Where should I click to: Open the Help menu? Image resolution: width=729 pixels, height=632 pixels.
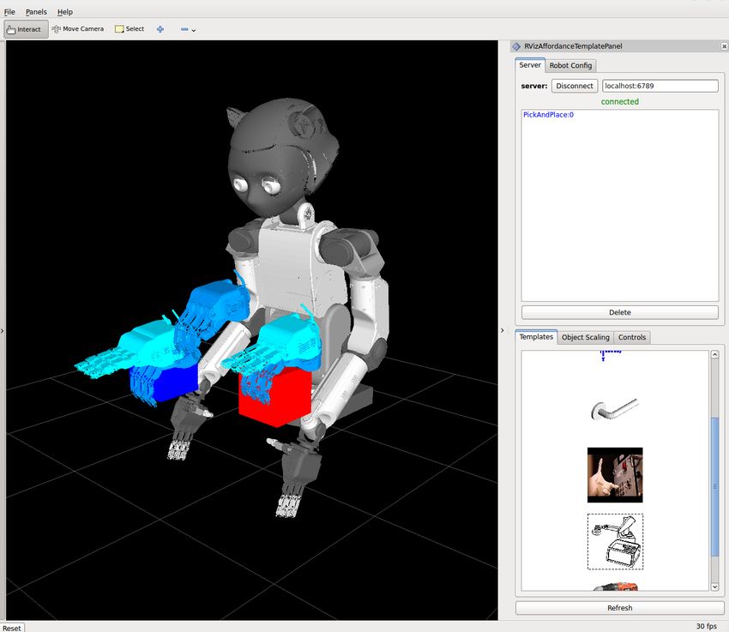[x=65, y=12]
